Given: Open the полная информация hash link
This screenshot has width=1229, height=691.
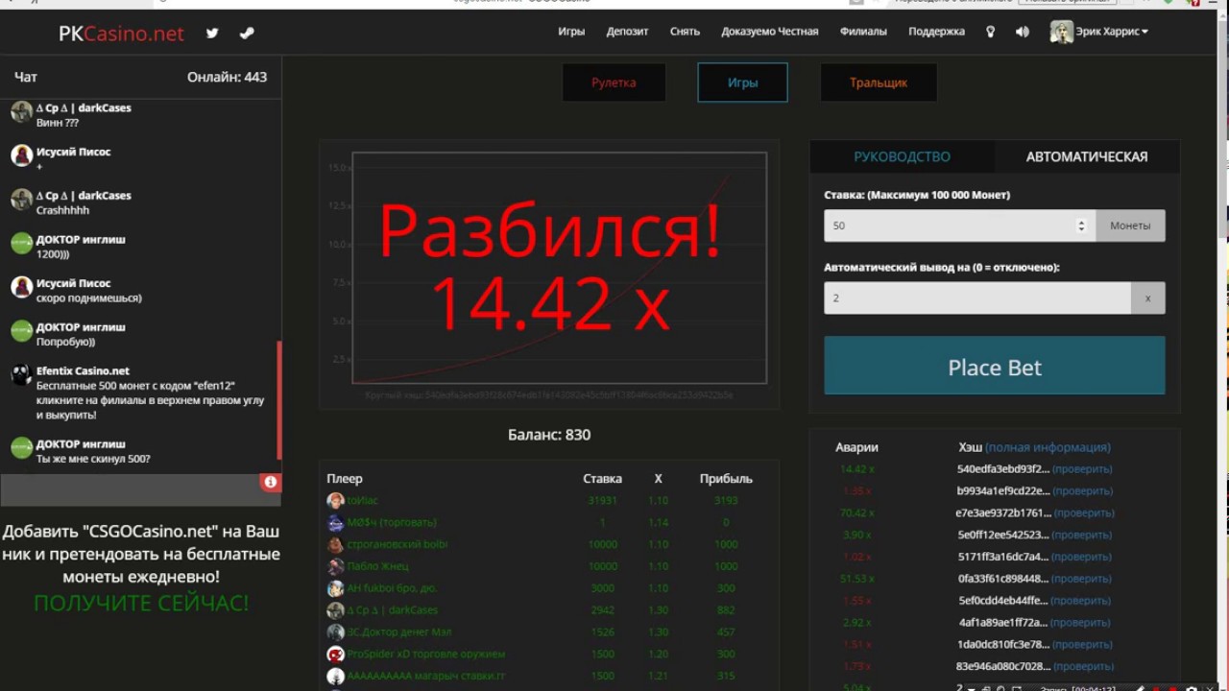Looking at the screenshot, I should point(1048,447).
